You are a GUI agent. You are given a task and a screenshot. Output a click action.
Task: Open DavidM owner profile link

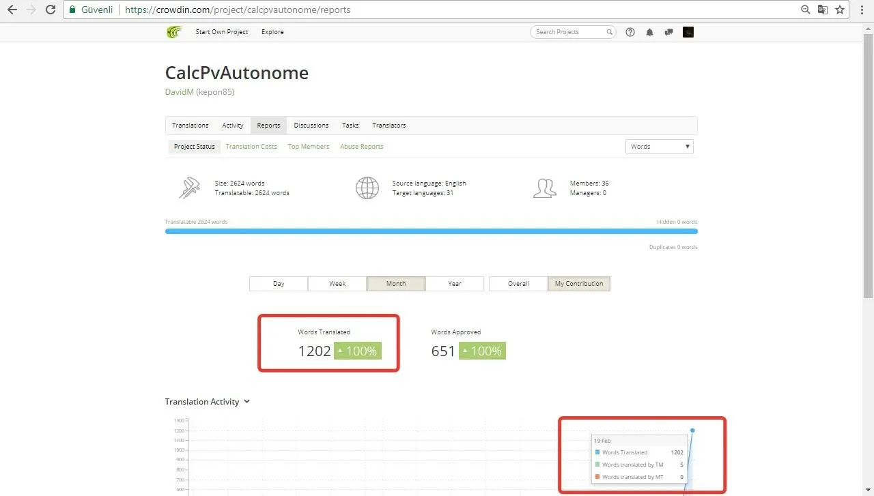pos(179,92)
